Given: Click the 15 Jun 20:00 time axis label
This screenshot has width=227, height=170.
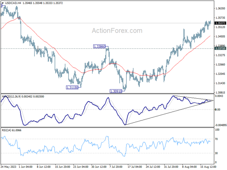Looking at the screenshot, I should click(x=62, y=167).
